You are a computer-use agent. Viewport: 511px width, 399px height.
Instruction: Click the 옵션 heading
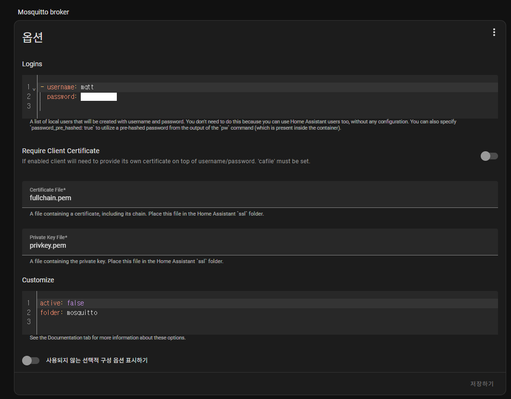[33, 37]
